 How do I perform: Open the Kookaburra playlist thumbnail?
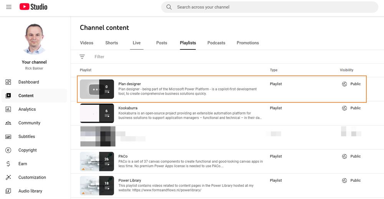(97, 113)
